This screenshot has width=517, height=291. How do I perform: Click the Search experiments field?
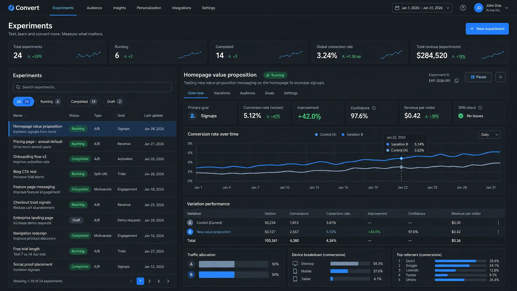[92, 87]
